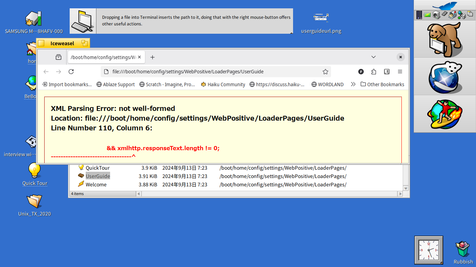This screenshot has height=267, width=476.
Task: Click the Tracker horizontal scrollbar left arrow
Action: click(139, 194)
